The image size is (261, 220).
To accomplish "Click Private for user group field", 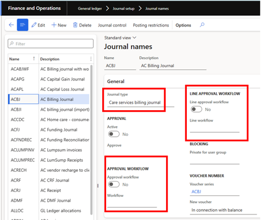I will click(x=215, y=160).
